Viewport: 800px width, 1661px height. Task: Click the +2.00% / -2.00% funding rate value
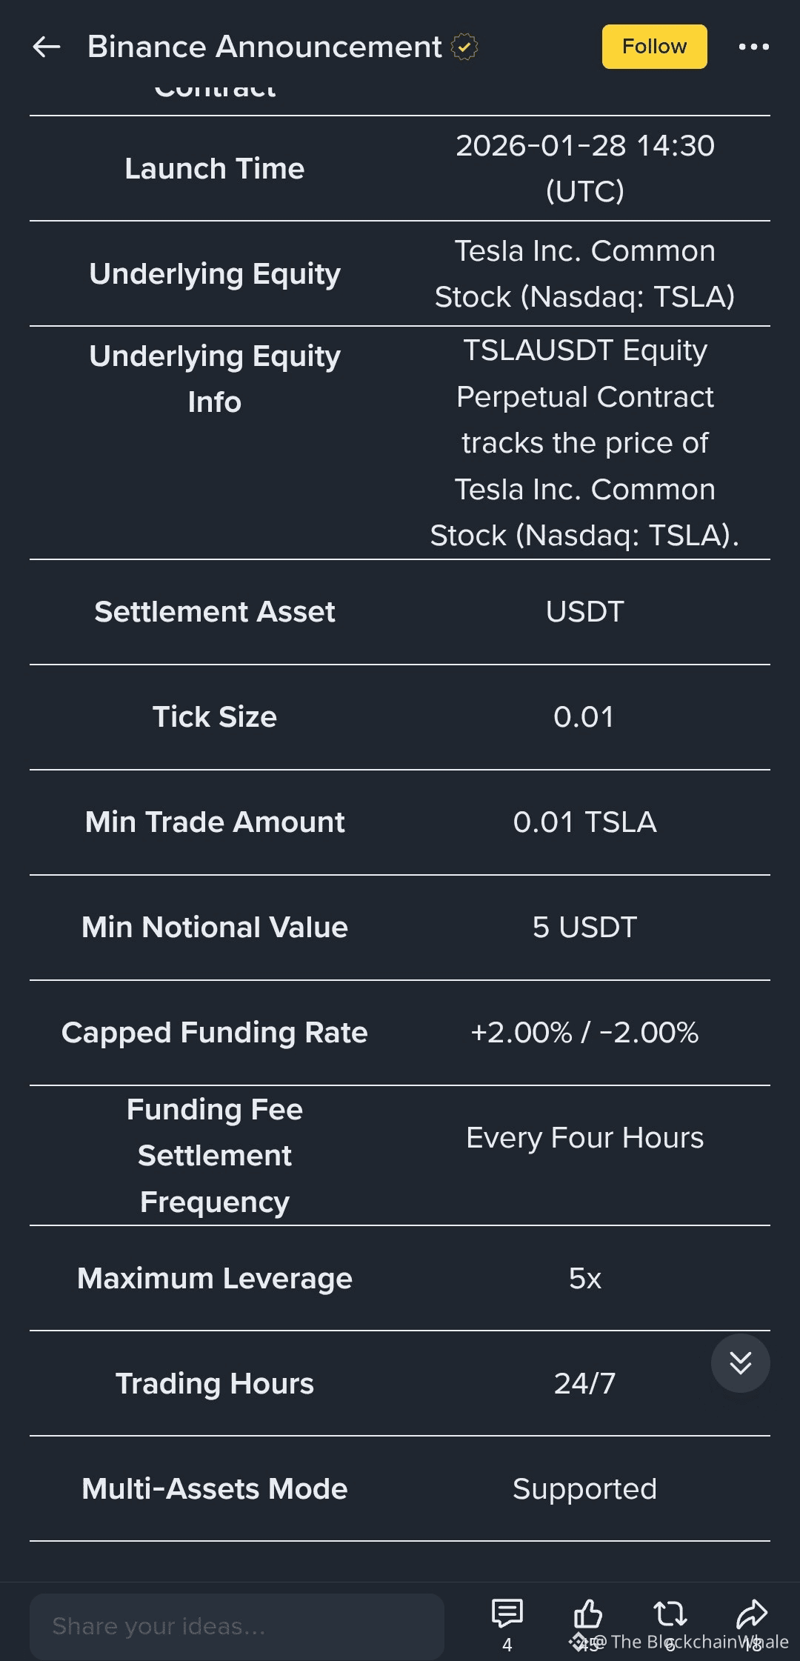(584, 1033)
